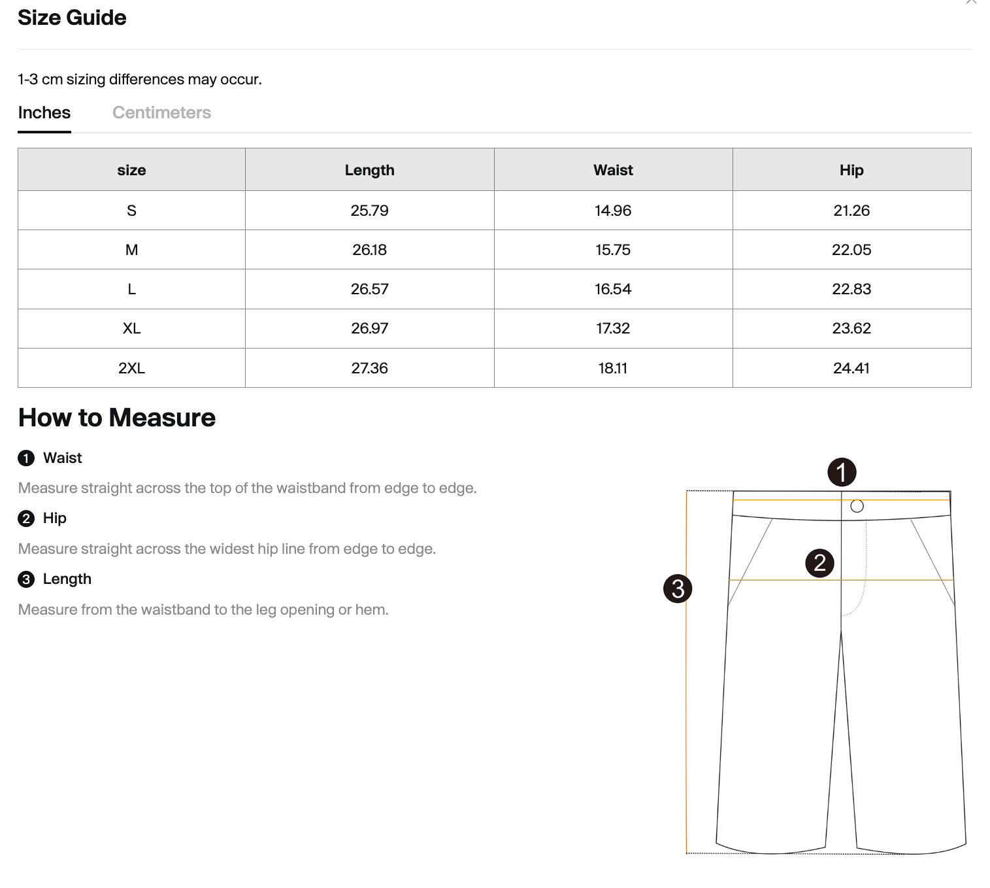
Task: Click the number 1 waist marker on diagram
Action: (x=842, y=472)
